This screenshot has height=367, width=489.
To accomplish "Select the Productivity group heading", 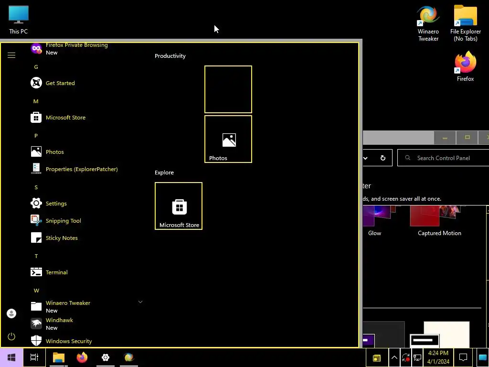I will point(170,56).
